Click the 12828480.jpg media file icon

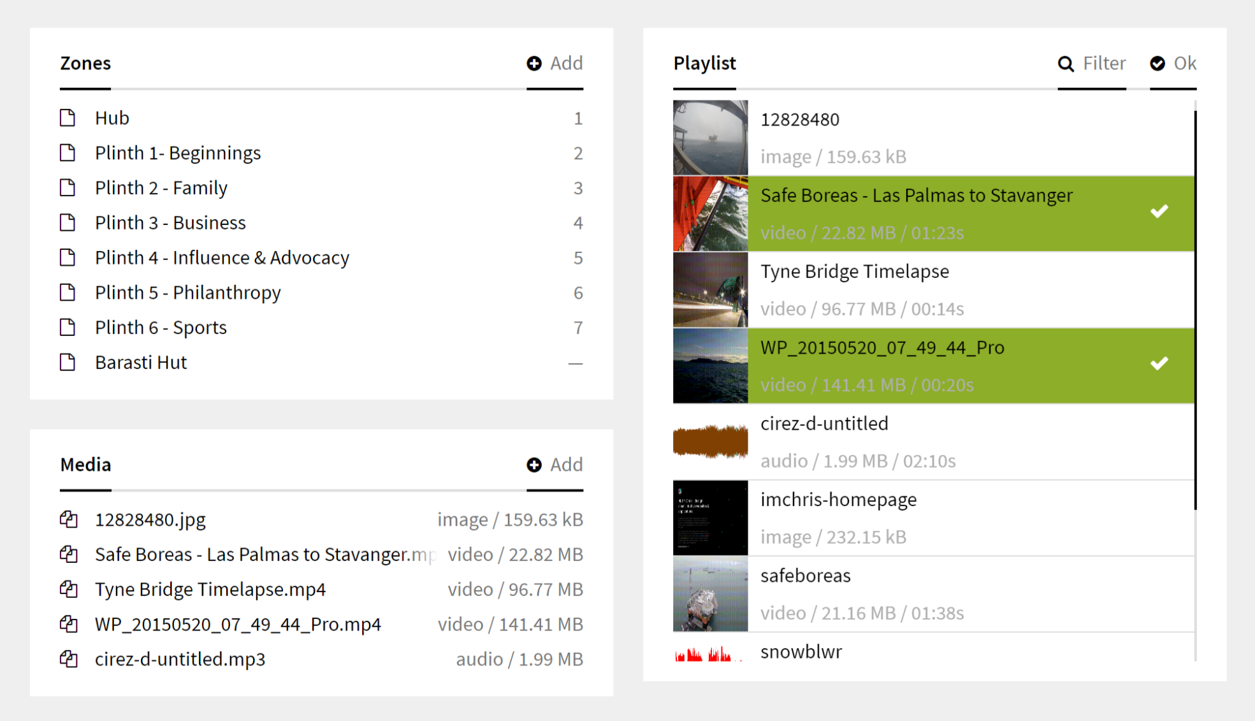click(69, 520)
